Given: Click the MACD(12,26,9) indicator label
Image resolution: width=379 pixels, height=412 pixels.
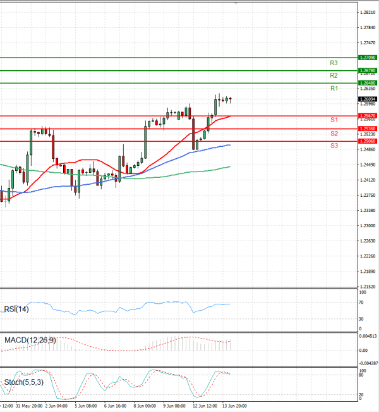Looking at the screenshot, I should 30,340.
